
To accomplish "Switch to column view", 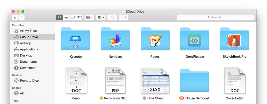I will [73, 17].
